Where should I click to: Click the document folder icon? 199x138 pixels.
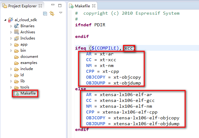[16, 57]
